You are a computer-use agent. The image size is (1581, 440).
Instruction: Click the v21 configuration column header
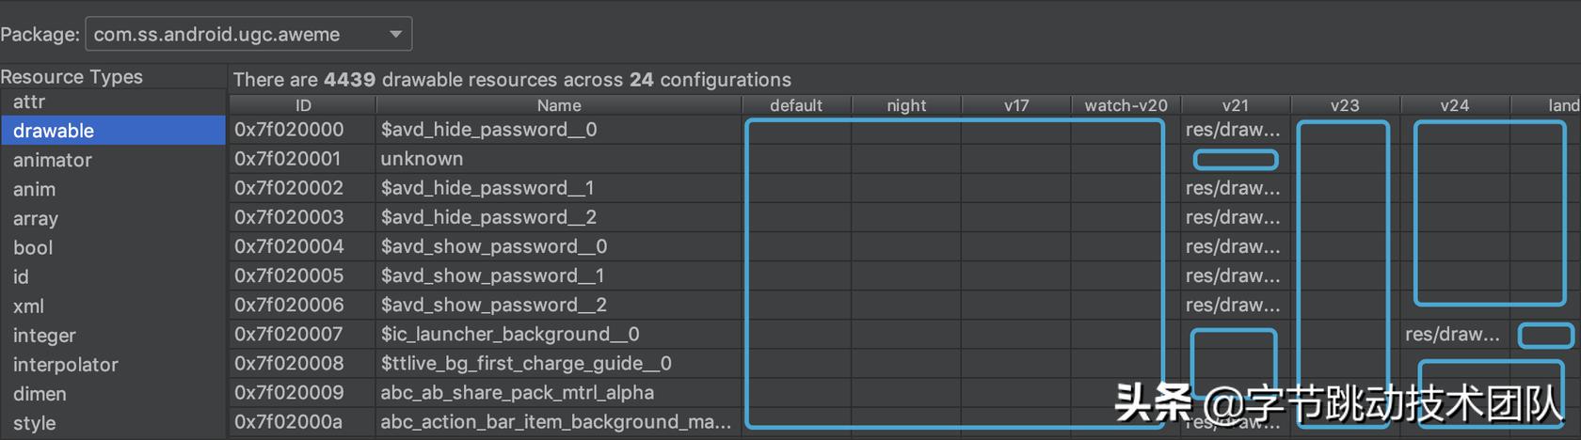pos(1235,105)
